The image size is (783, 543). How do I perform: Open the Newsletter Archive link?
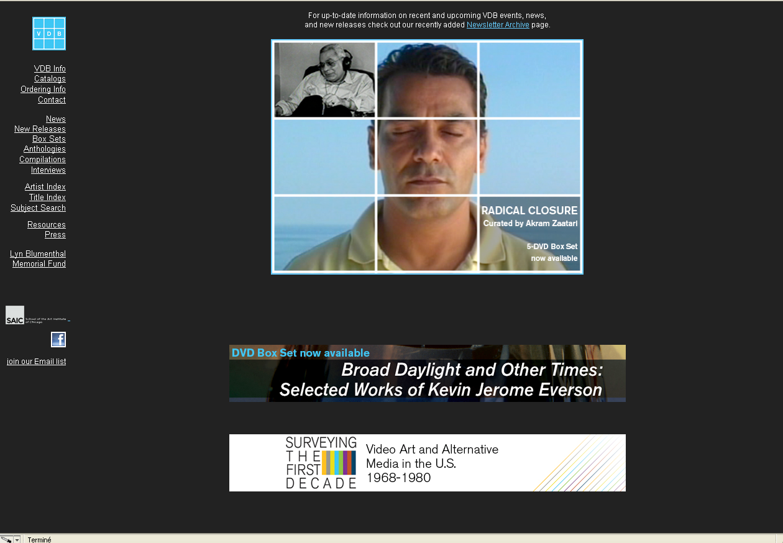click(498, 25)
